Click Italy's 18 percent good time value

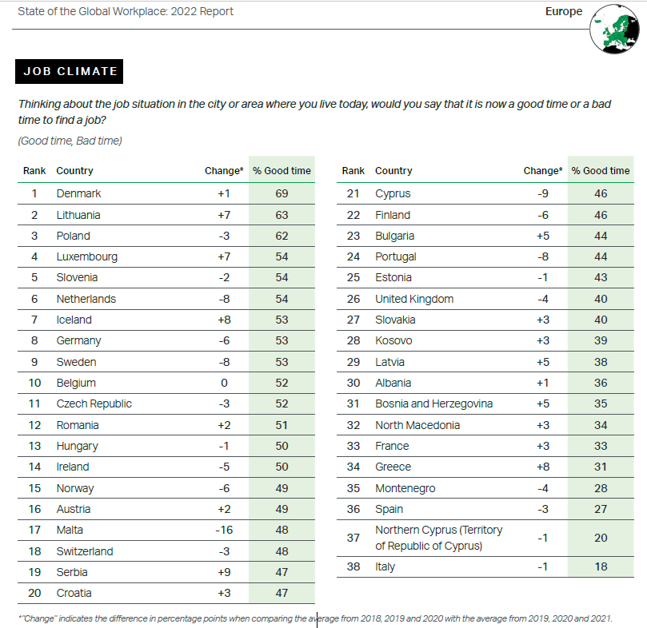(601, 566)
